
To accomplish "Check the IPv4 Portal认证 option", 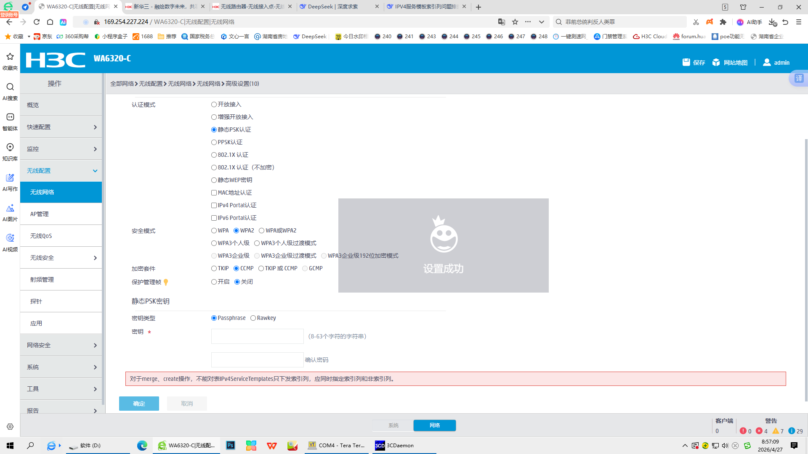I will point(214,205).
